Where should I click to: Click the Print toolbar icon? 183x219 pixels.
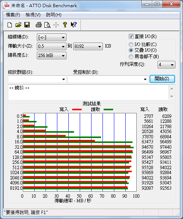pos(39,25)
